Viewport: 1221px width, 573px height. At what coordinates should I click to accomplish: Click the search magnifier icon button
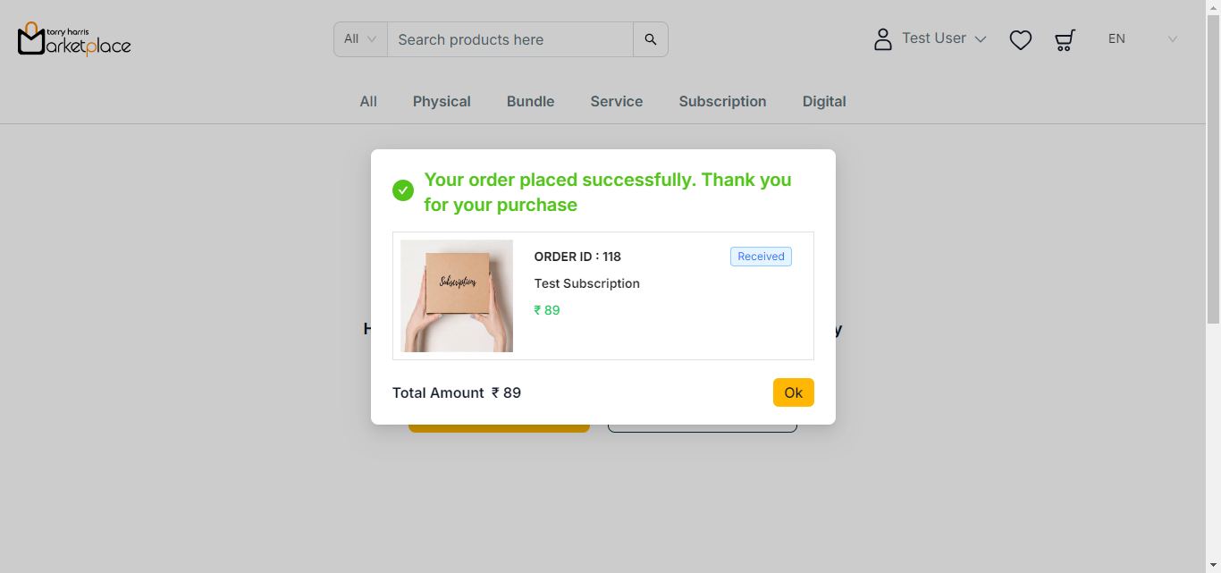(x=650, y=39)
